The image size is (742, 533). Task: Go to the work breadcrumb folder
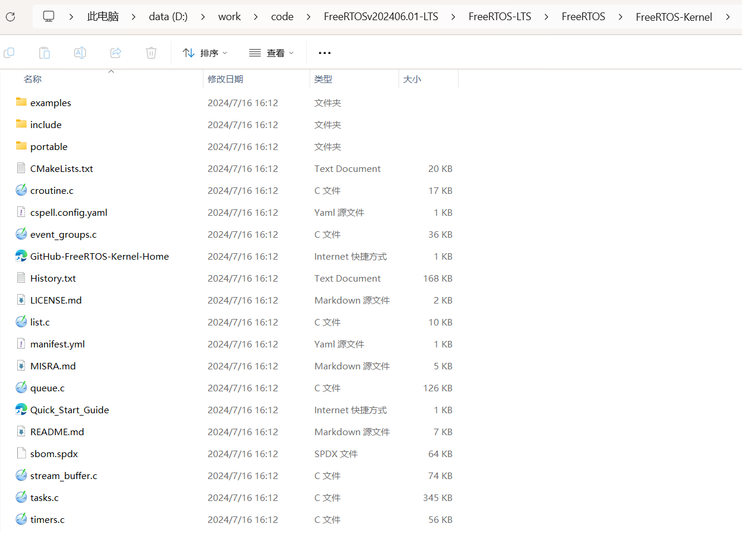pyautogui.click(x=230, y=17)
